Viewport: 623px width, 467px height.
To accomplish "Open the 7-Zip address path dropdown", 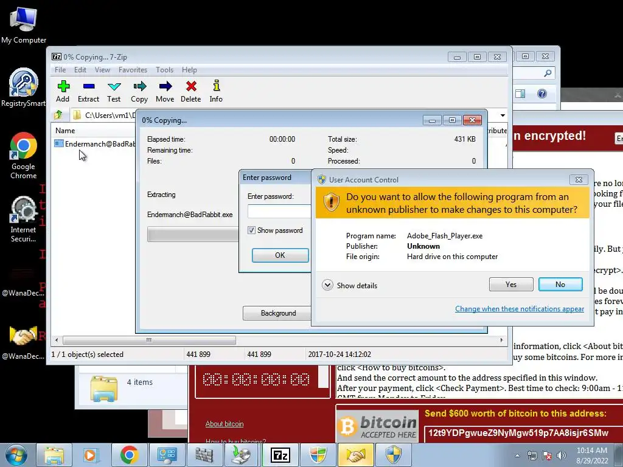I will coord(503,116).
